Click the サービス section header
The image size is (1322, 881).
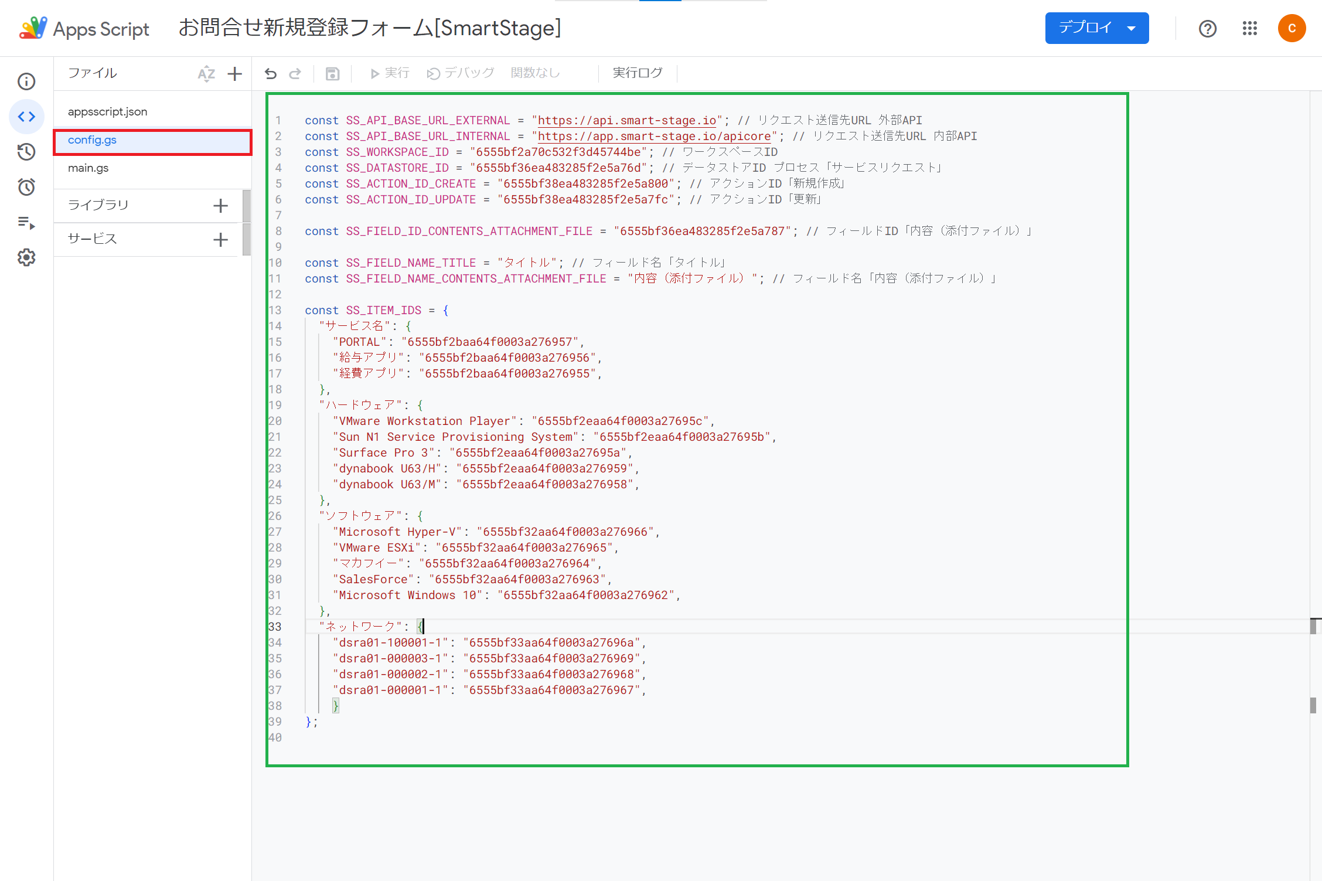pos(93,239)
